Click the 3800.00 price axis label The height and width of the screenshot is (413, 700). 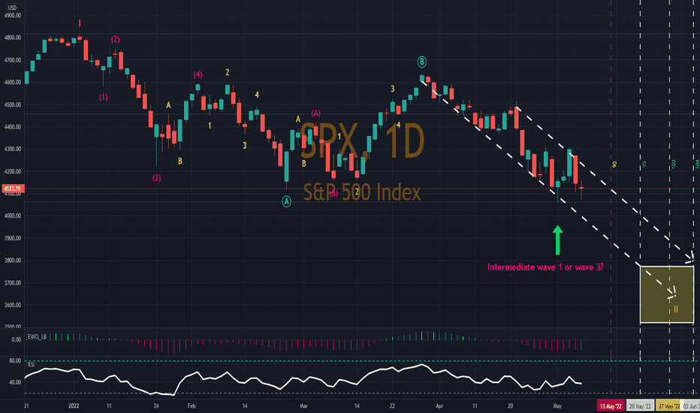[13, 261]
